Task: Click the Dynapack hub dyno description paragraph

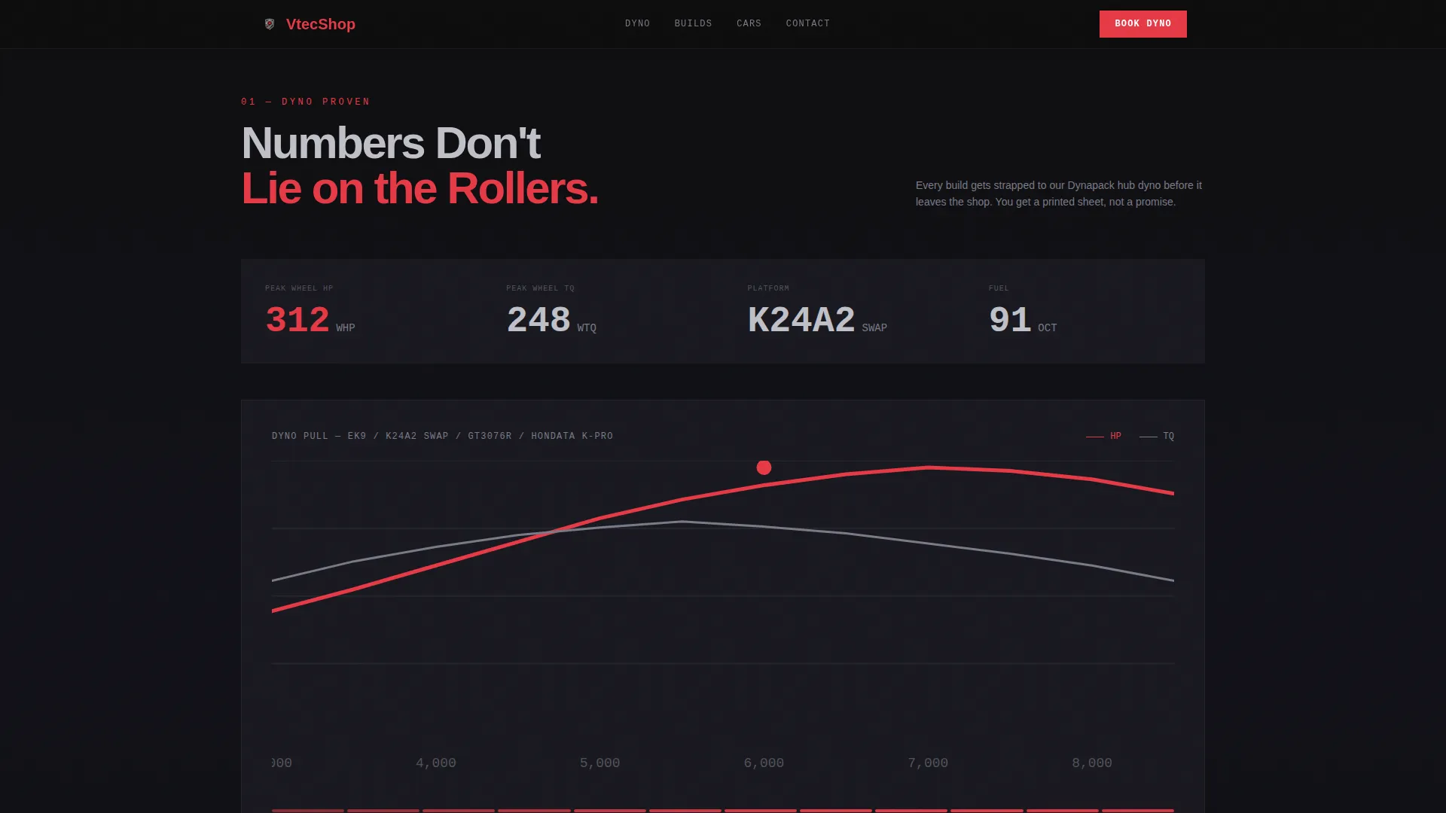Action: [x=1059, y=193]
